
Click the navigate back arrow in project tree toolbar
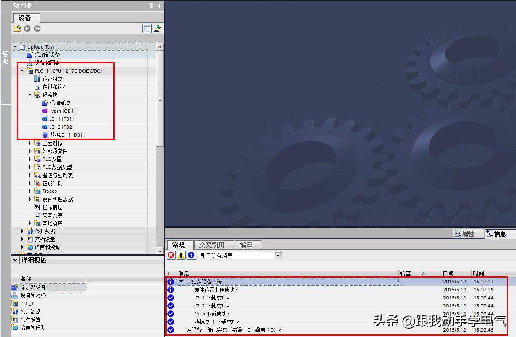[x=27, y=28]
